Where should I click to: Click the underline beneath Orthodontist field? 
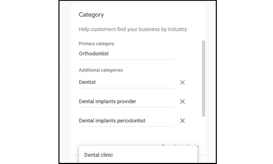126,59
